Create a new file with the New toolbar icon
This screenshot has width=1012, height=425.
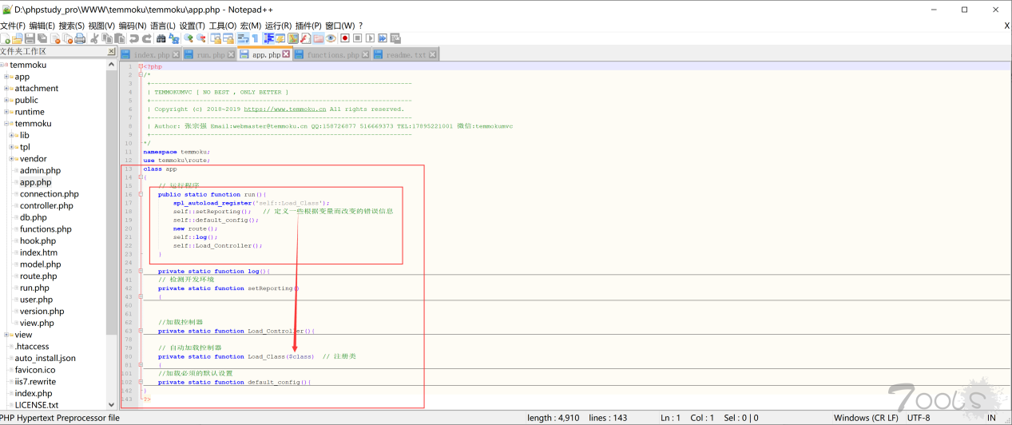pyautogui.click(x=6, y=38)
